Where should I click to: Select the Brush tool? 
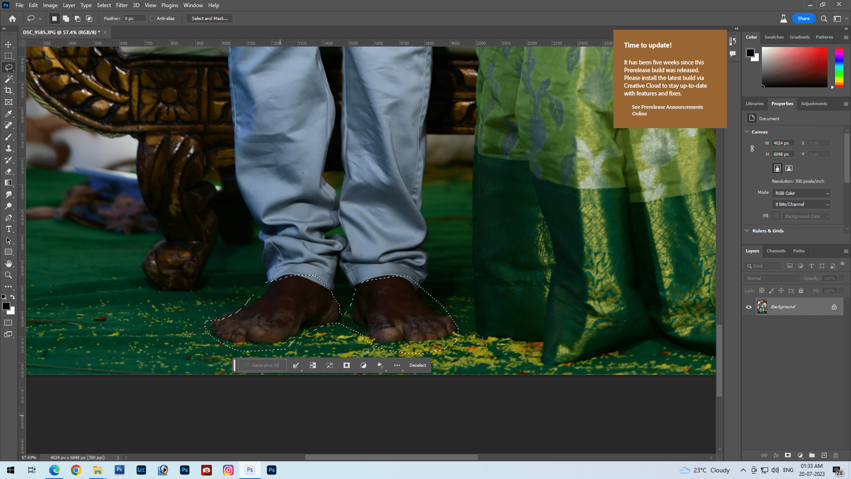coord(9,137)
